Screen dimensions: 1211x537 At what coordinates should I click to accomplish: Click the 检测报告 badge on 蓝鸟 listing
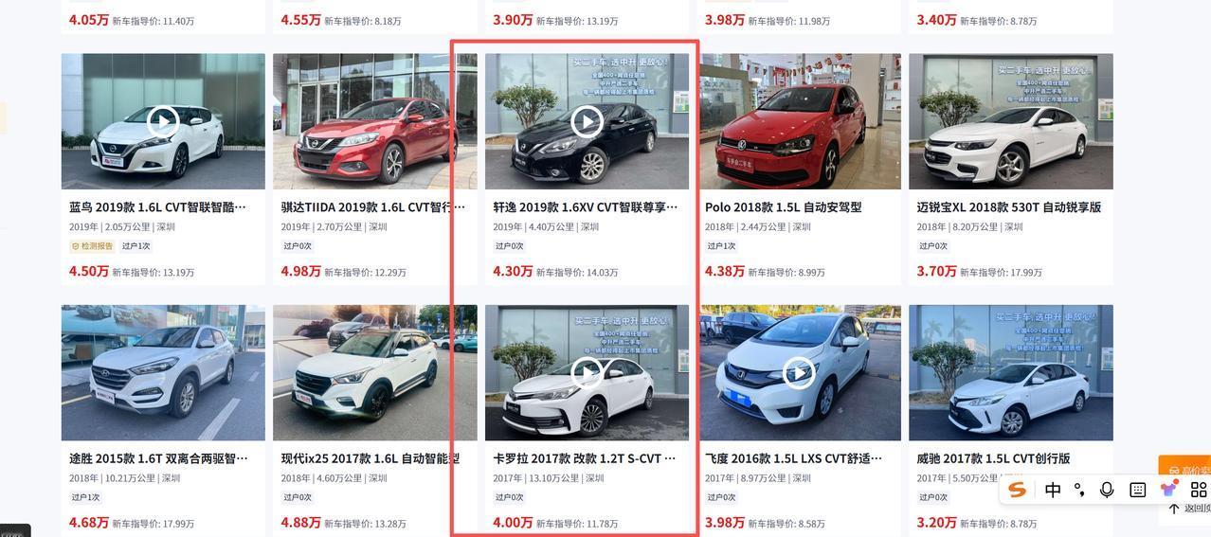(92, 246)
